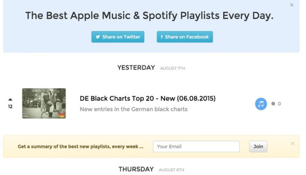The height and width of the screenshot is (175, 306).
Task: Upvote the DE Black Charts playlist arrow
Action: [10, 99]
